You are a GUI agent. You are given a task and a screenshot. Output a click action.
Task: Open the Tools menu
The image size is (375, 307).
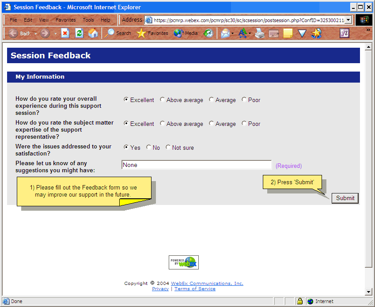[88, 20]
